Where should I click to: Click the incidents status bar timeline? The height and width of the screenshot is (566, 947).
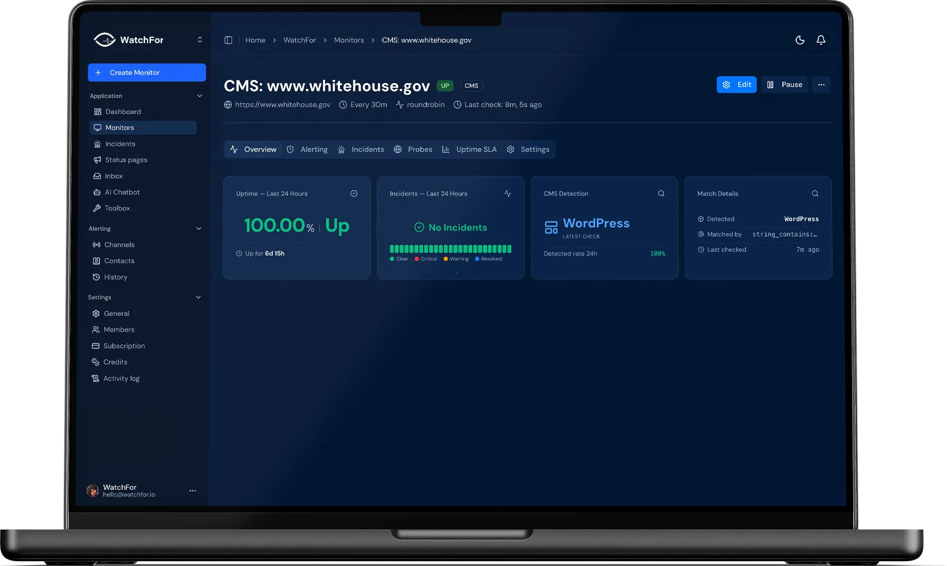450,249
